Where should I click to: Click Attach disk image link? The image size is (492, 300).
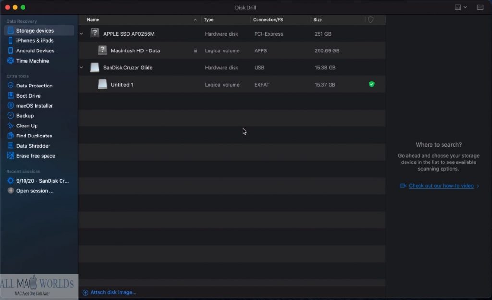tap(113, 292)
